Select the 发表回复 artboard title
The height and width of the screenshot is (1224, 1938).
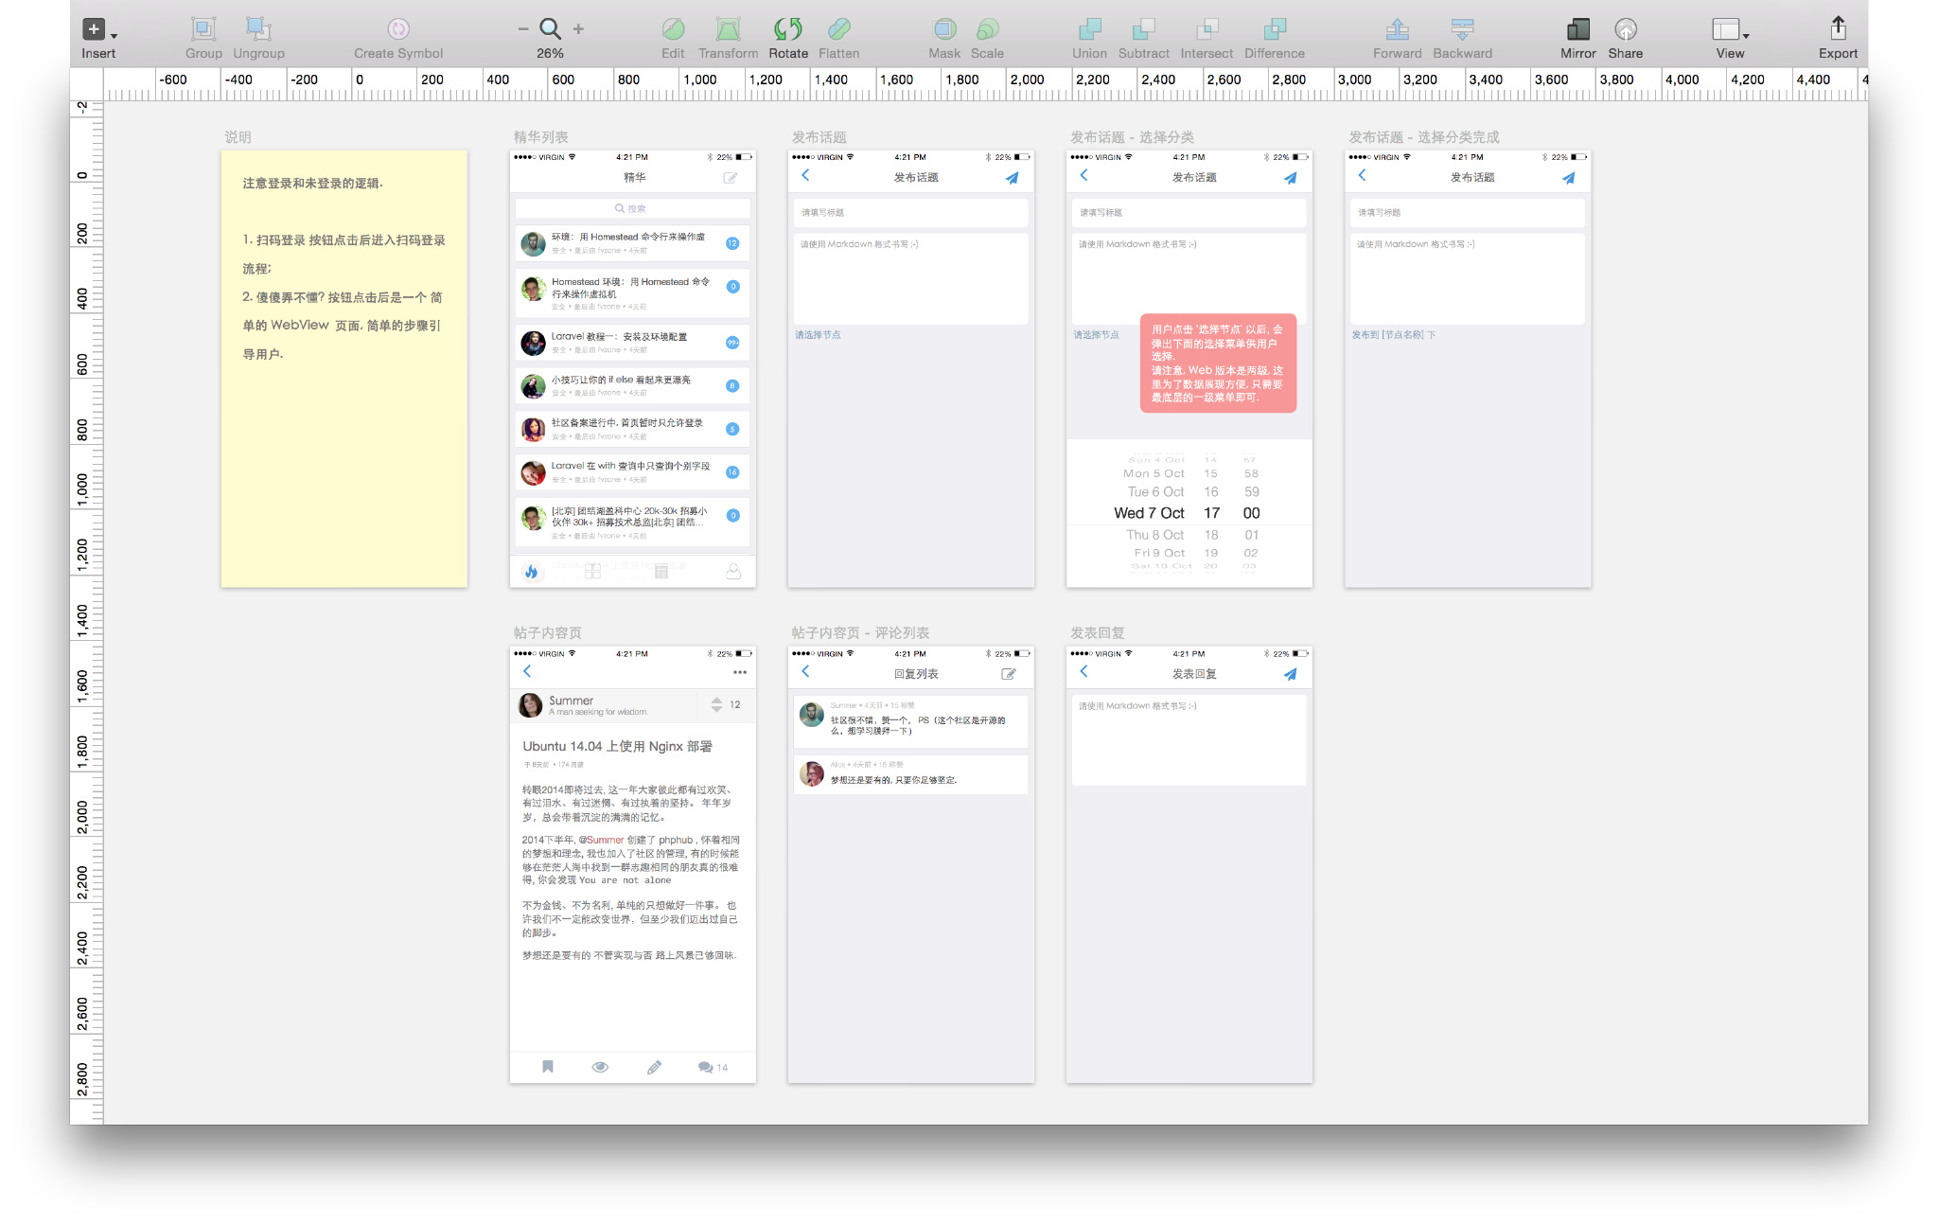click(x=1097, y=632)
